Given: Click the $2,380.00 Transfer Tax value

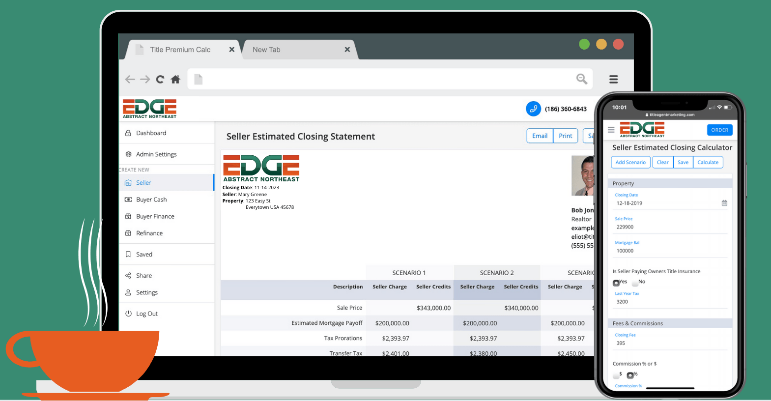Looking at the screenshot, I should pyautogui.click(x=483, y=353).
